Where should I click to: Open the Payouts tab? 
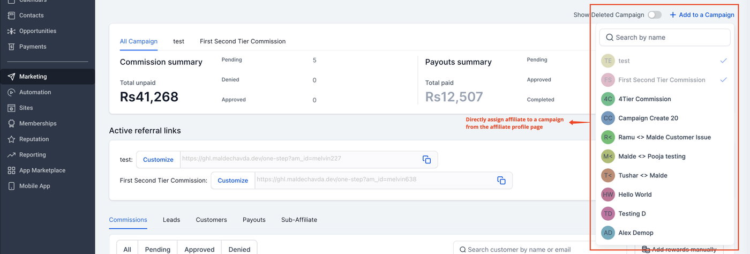[x=254, y=220]
